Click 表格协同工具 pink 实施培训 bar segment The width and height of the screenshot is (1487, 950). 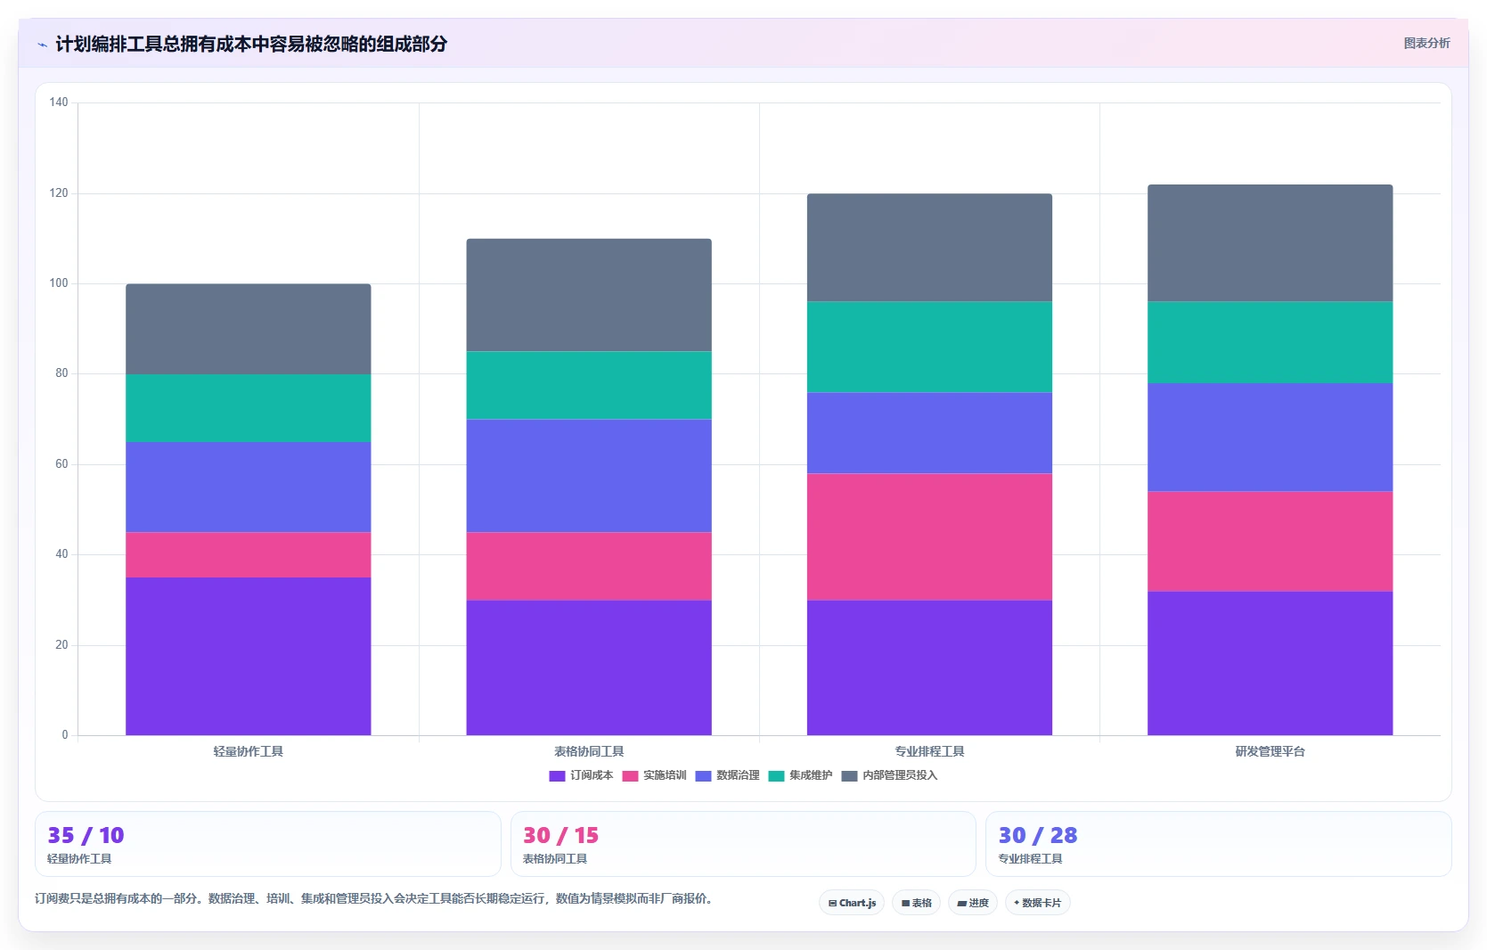pyautogui.click(x=589, y=566)
